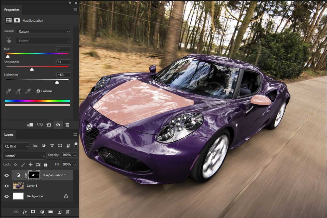Select the Background layer white thumbnail
The height and width of the screenshot is (218, 327).
click(x=18, y=196)
